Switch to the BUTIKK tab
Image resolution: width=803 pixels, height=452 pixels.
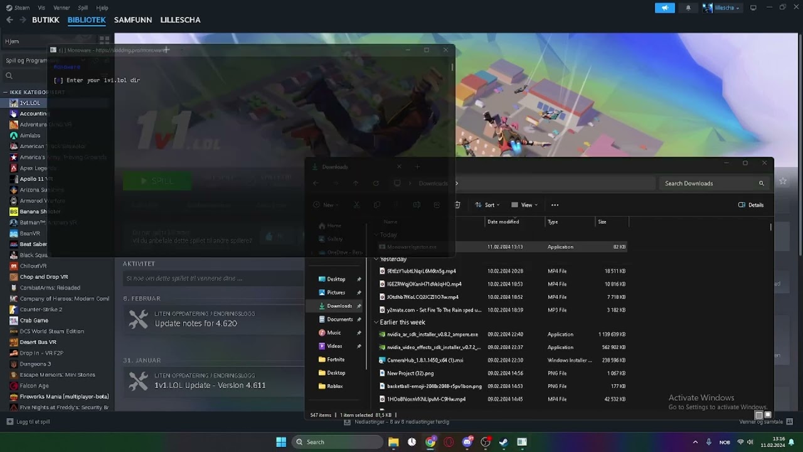click(x=46, y=20)
